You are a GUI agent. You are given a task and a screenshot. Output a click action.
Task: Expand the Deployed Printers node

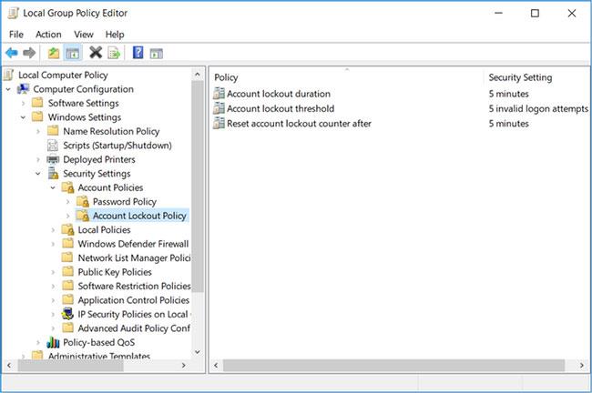pyautogui.click(x=38, y=160)
